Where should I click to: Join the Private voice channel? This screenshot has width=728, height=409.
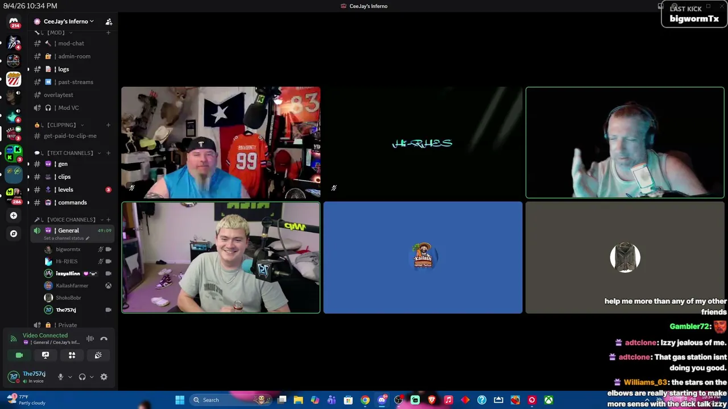click(x=72, y=325)
